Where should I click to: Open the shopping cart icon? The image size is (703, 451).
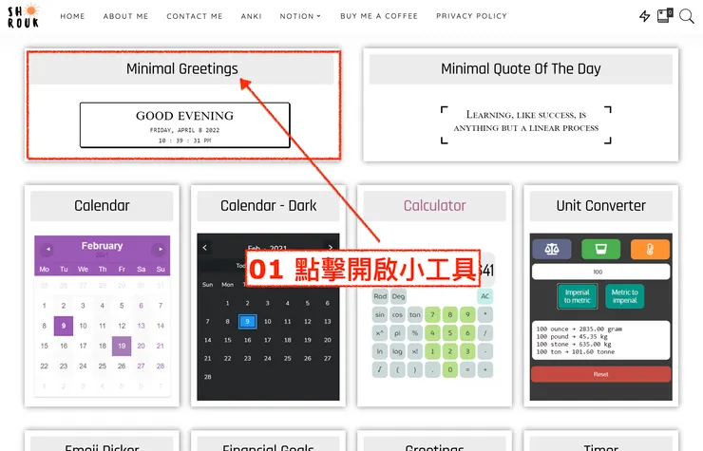pos(664,15)
